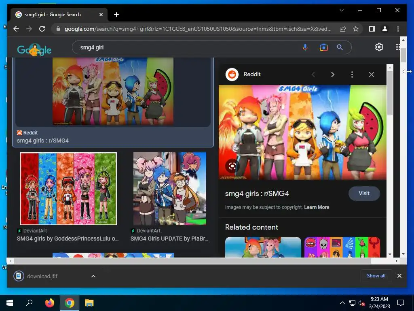Open the Chrome three-dot menu

[x=398, y=29]
